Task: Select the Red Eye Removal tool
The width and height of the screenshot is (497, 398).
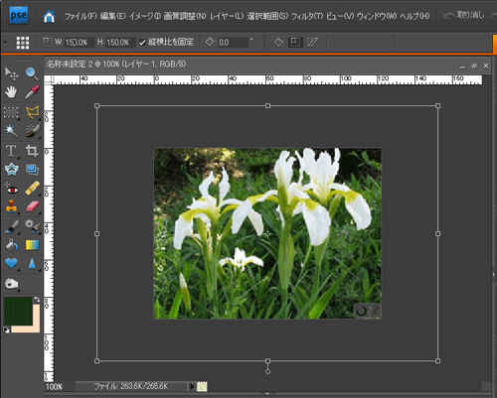Action: (11, 189)
